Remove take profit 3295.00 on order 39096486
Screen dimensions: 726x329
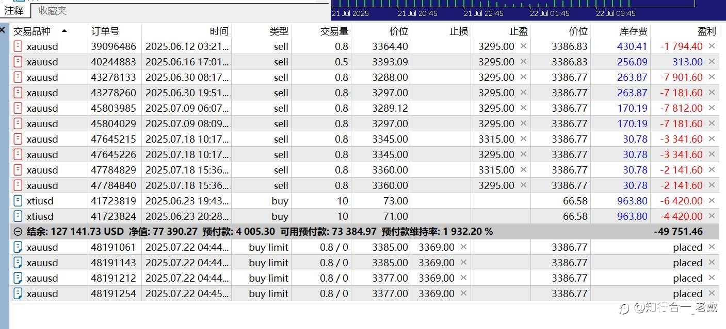tap(523, 46)
